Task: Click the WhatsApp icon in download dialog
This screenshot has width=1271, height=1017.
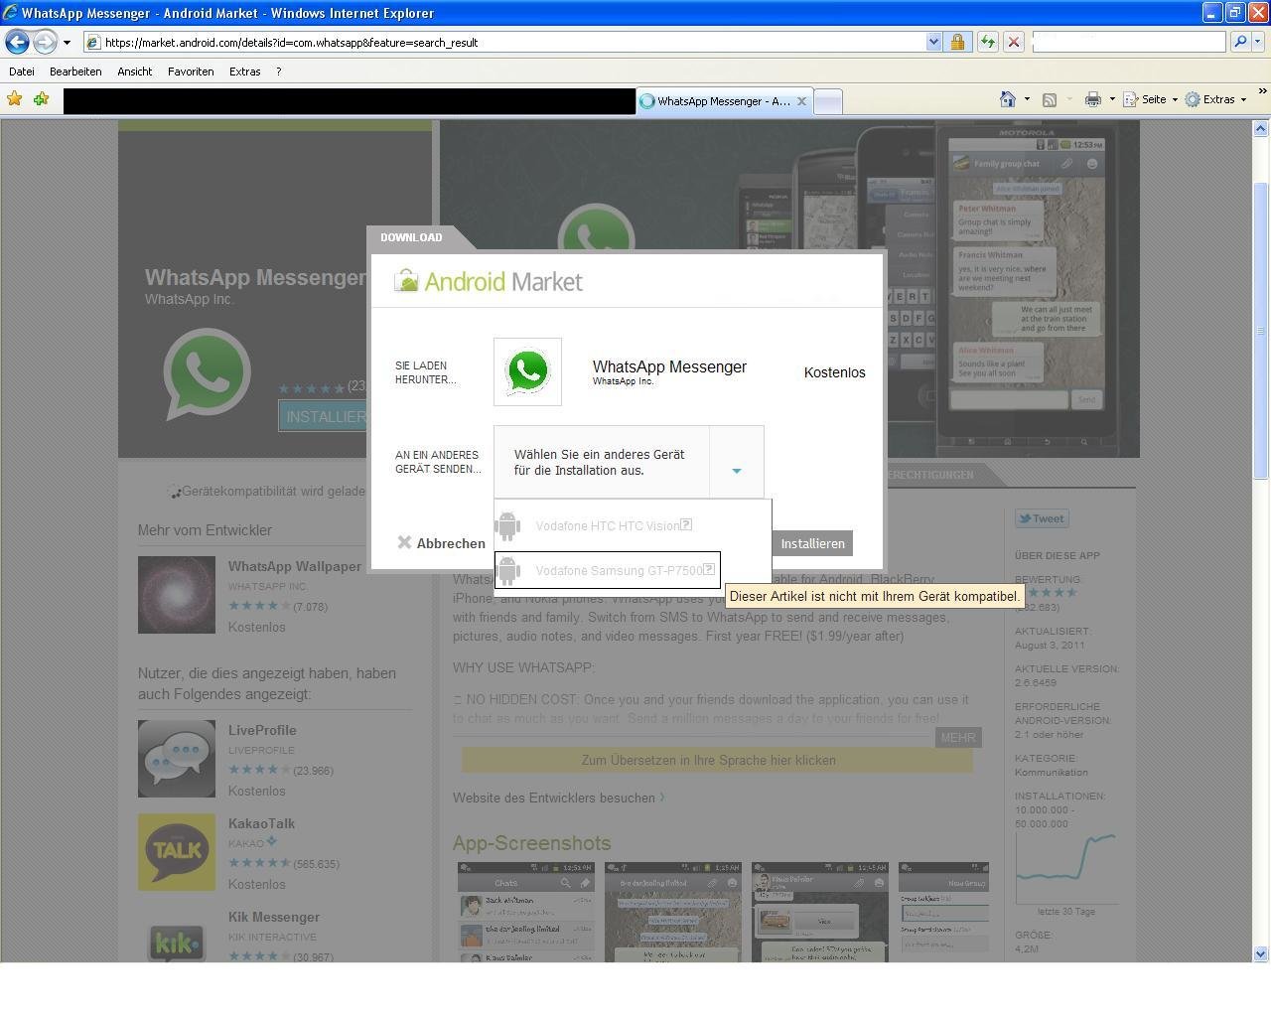Action: tap(527, 371)
